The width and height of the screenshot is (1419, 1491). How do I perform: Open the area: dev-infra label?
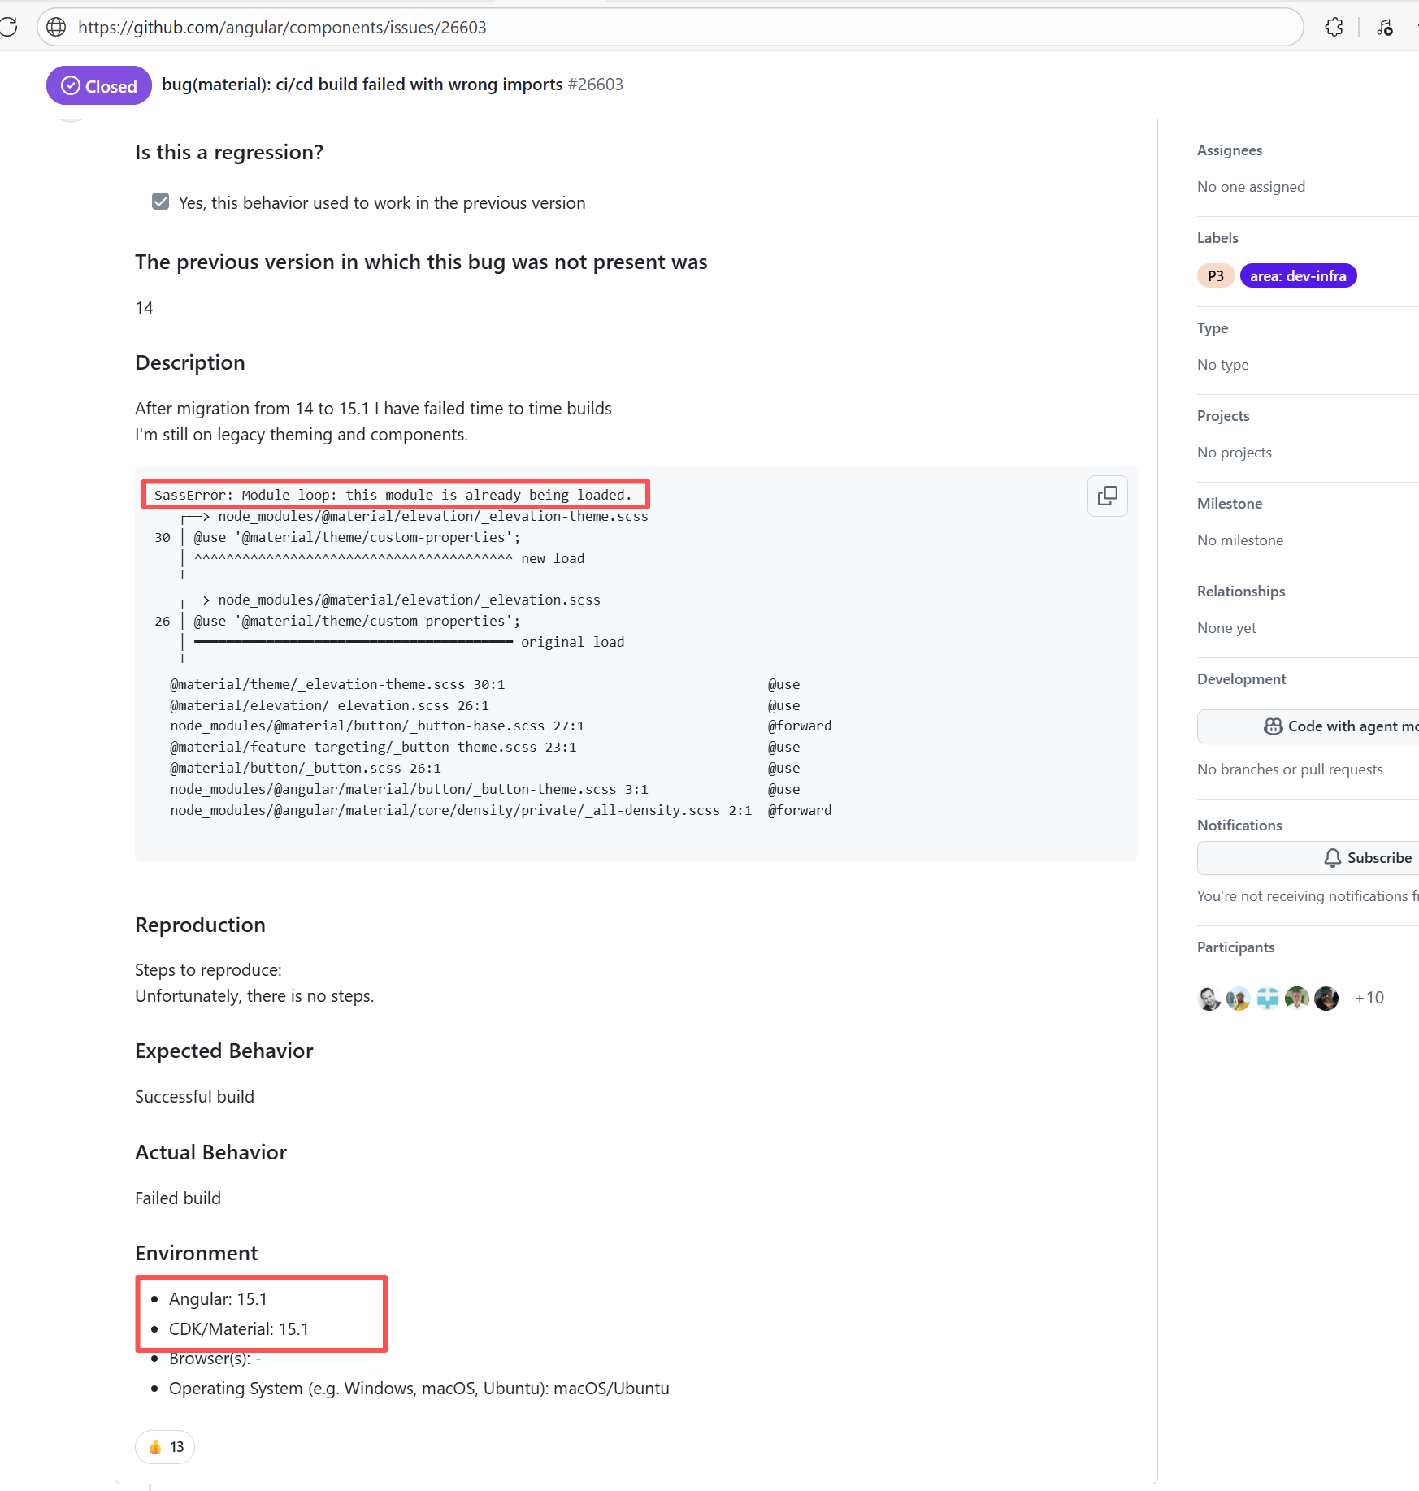tap(1298, 276)
